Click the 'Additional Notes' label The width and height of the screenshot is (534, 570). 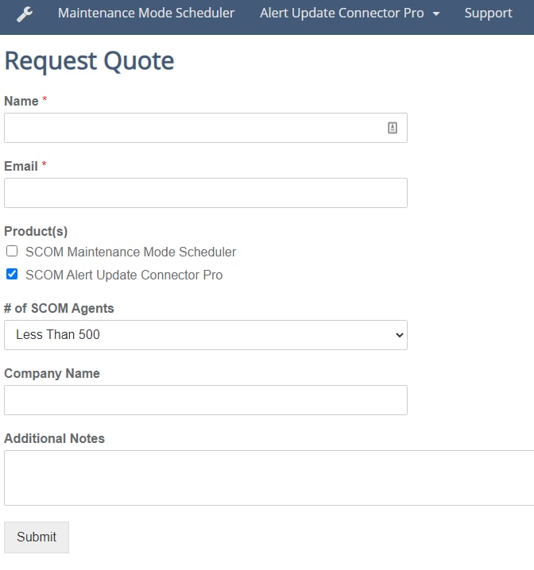pyautogui.click(x=54, y=438)
